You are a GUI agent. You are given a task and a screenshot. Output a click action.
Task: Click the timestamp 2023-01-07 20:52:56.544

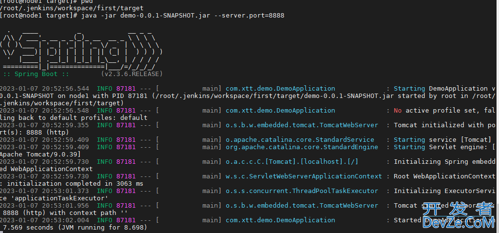44,89
